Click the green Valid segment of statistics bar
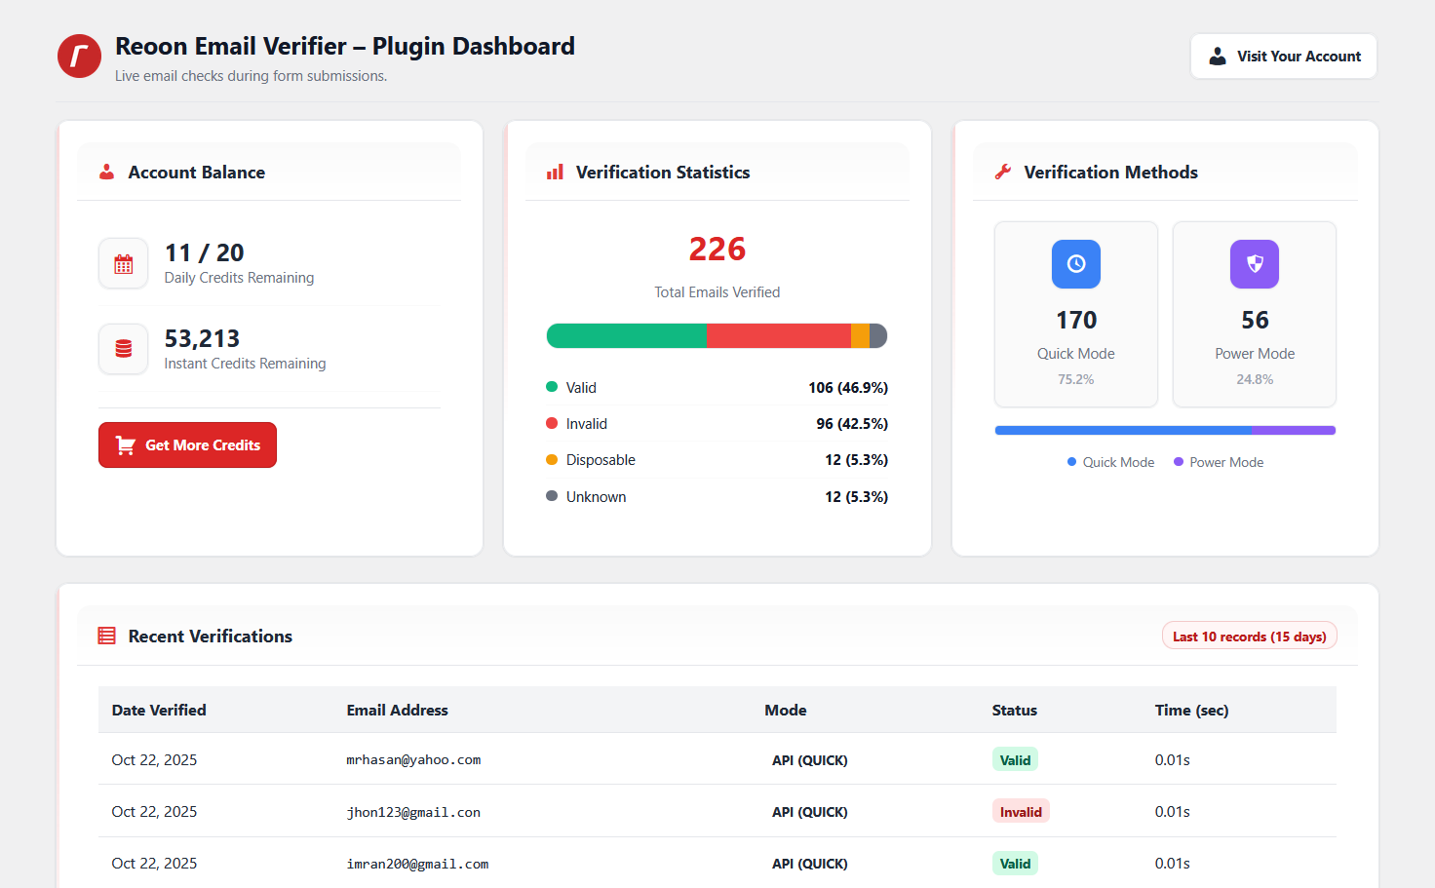Viewport: 1435px width, 888px height. coord(626,336)
